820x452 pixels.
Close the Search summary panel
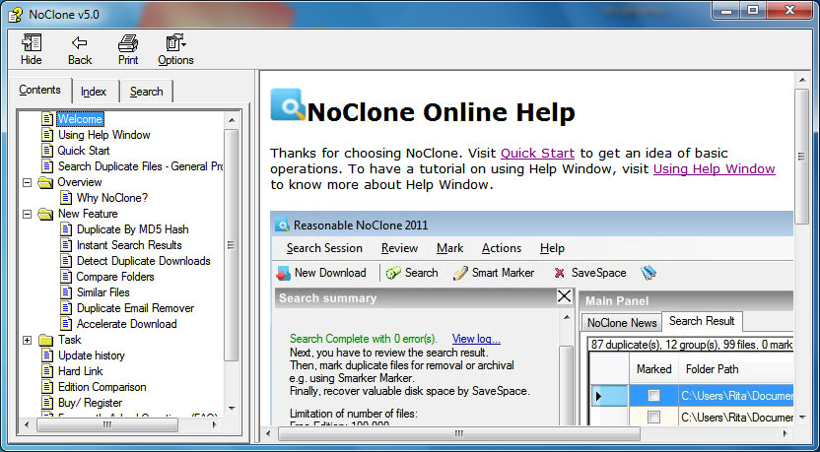point(565,296)
